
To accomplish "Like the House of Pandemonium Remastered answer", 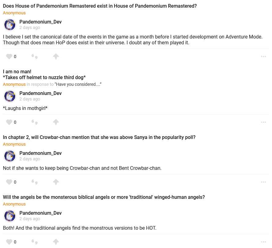I will pyautogui.click(x=9, y=57).
